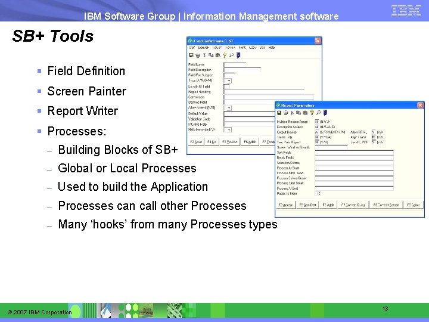
Task: Click lightbulb help icon in Field Definitions toolbar
Action: pos(225,55)
